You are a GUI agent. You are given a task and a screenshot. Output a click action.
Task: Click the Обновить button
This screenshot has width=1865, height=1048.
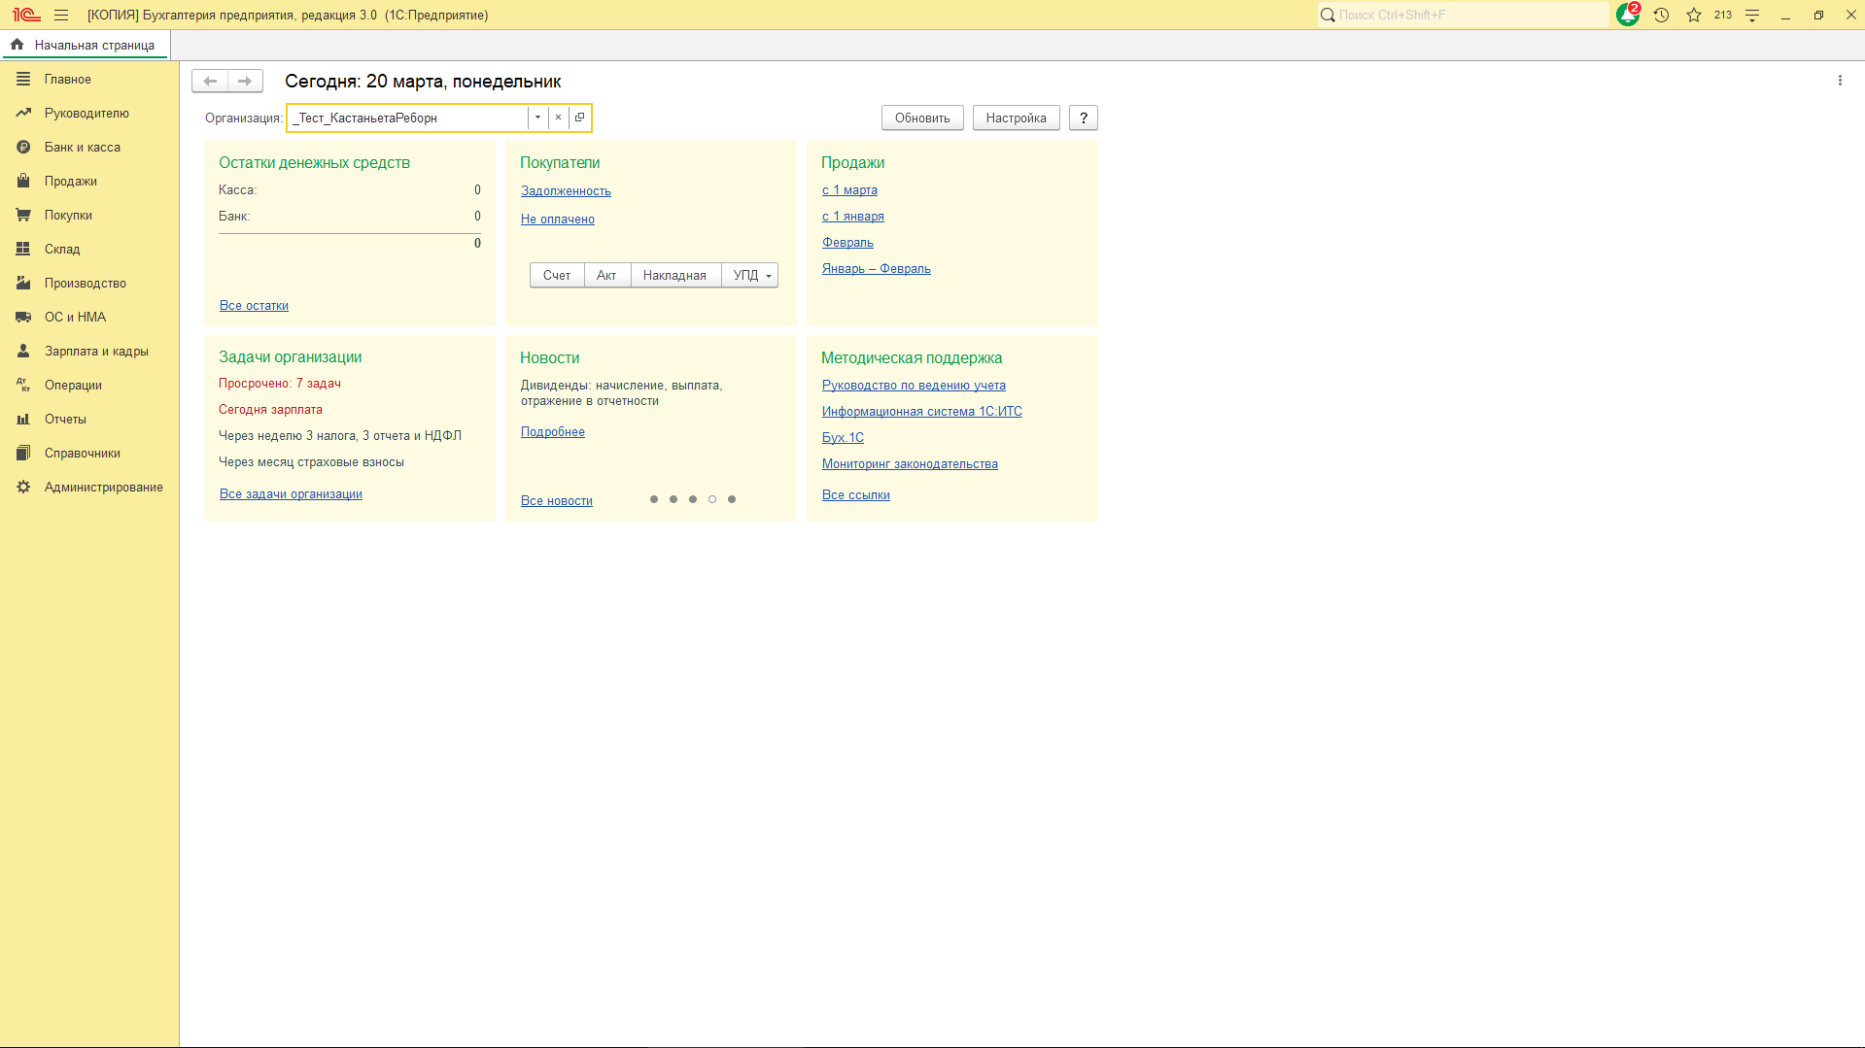(922, 118)
